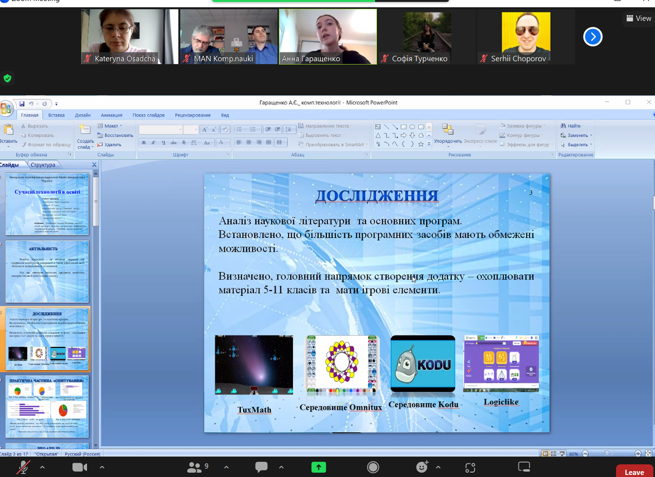Show next participants with blue arrow
Screen dimensions: 655x477
click(x=593, y=37)
